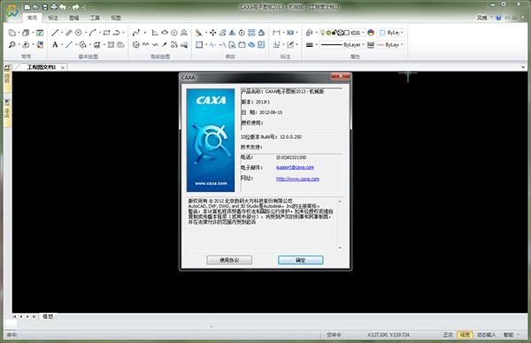The width and height of the screenshot is (531, 343).
Task: Open the support@caxa.com email link
Action: [x=295, y=167]
